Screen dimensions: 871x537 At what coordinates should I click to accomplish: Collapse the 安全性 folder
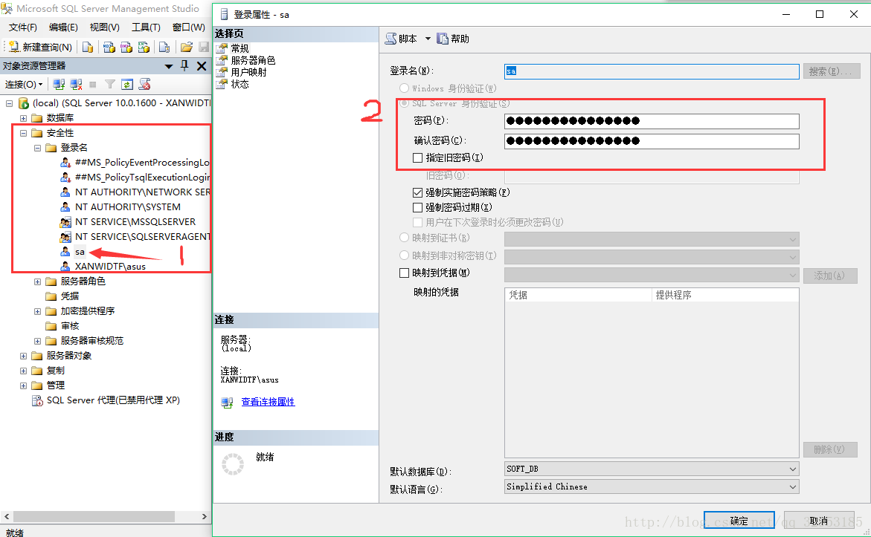tap(23, 133)
